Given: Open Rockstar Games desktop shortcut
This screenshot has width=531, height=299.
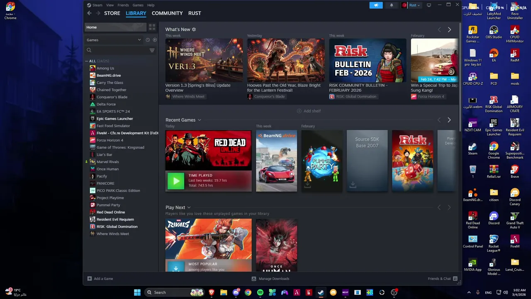Looking at the screenshot, I should coord(473,34).
